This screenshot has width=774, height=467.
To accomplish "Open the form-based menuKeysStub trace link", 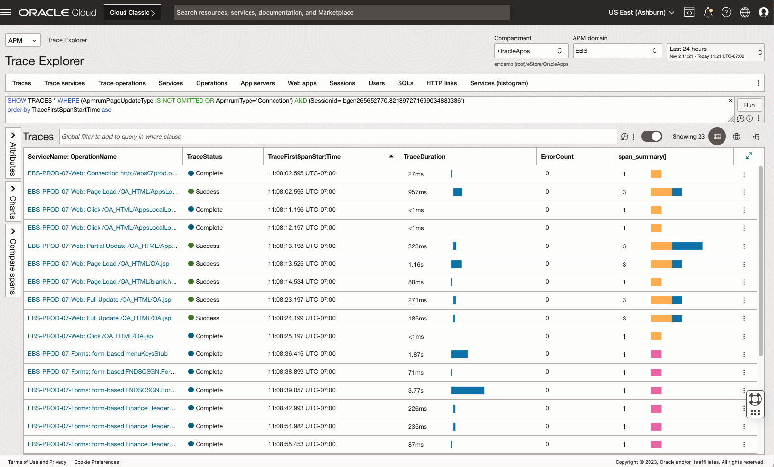I will 98,354.
